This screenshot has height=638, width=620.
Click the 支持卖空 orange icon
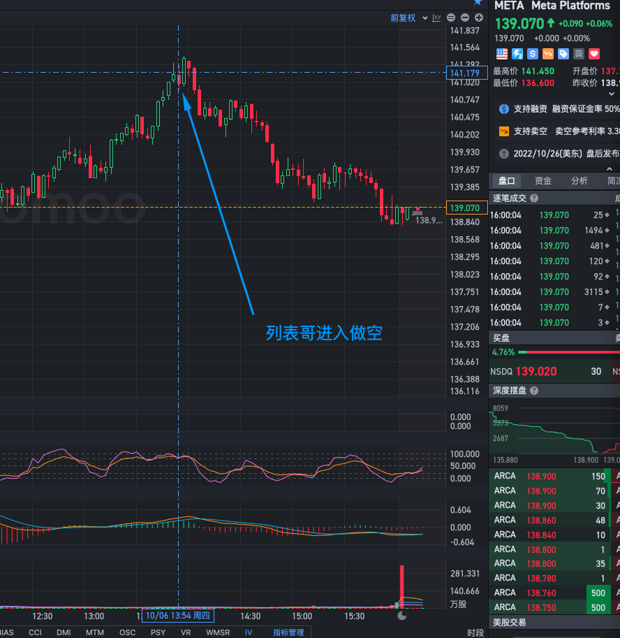[503, 131]
